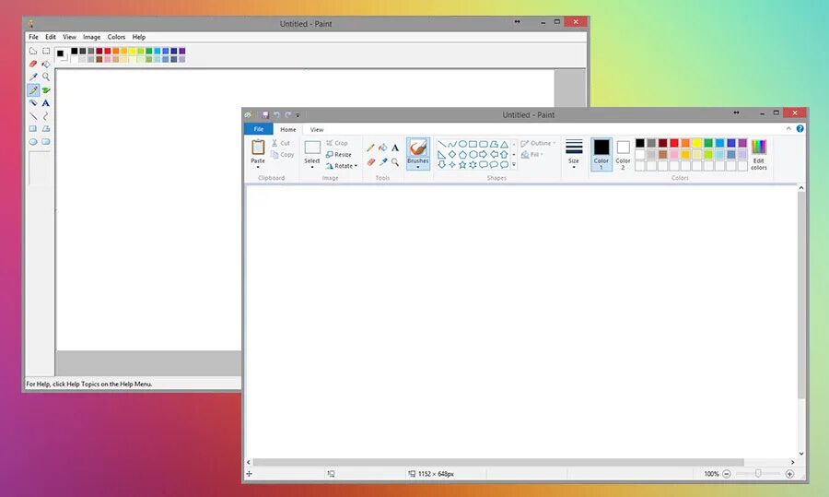Image resolution: width=829 pixels, height=497 pixels.
Task: Open Customize Quick Access Toolbar arrow
Action: 298,115
